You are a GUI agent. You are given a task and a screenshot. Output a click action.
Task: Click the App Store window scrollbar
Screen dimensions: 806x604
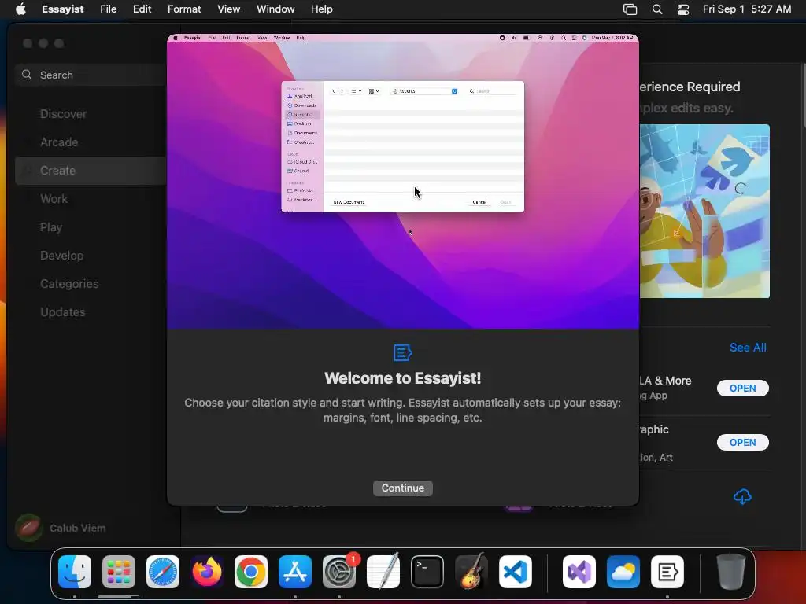click(x=803, y=95)
